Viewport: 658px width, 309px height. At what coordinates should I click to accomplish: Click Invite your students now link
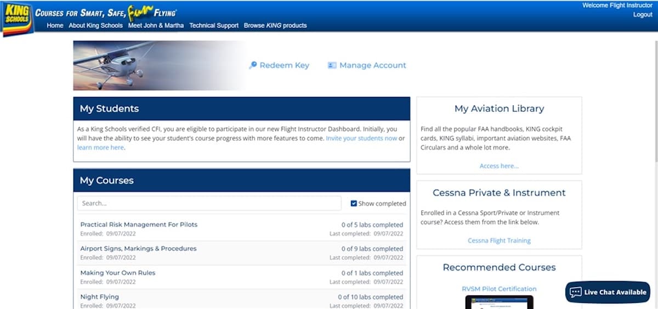pos(361,139)
